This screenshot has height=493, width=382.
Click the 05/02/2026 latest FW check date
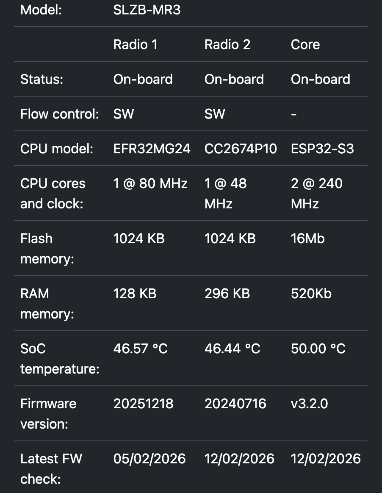[x=149, y=459]
